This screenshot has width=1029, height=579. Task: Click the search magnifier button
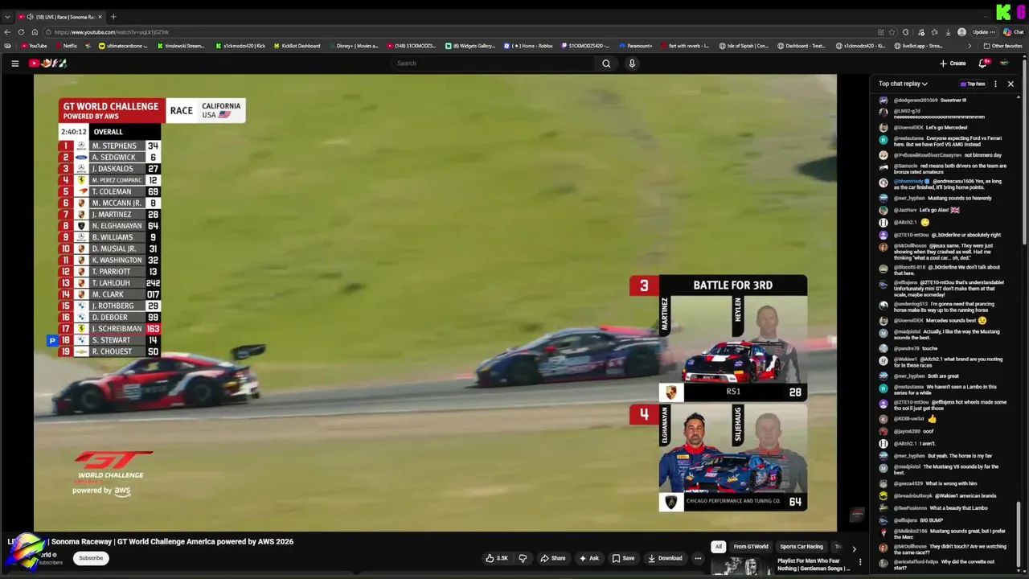[x=606, y=64]
